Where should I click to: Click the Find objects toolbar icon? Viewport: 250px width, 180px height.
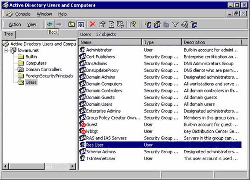click(184, 25)
